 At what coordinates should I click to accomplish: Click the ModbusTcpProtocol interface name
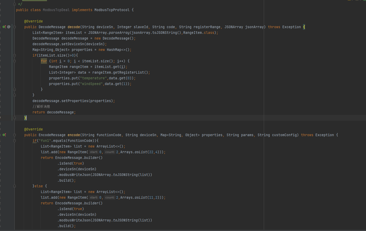112,10
